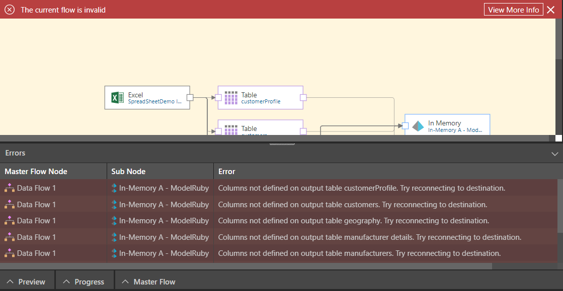This screenshot has width=563, height=291.
Task: Click the In Memory model node icon
Action: coord(418,126)
